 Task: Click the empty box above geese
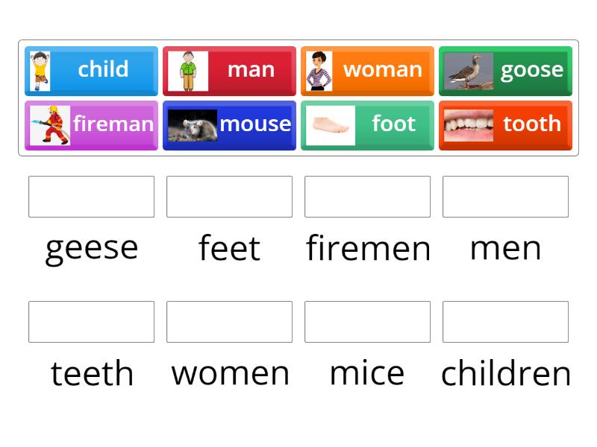[x=91, y=196]
